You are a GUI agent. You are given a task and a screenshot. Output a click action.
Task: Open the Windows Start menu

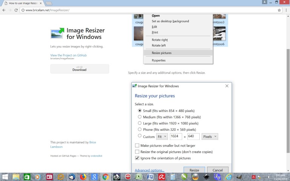click(x=5, y=177)
